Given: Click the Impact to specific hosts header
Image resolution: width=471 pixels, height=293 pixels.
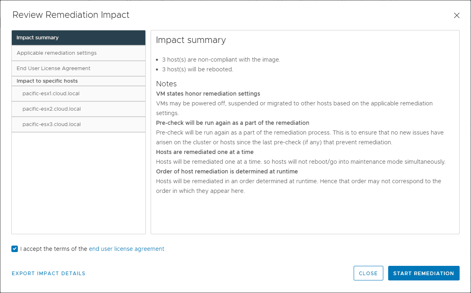Looking at the screenshot, I should [47, 81].
